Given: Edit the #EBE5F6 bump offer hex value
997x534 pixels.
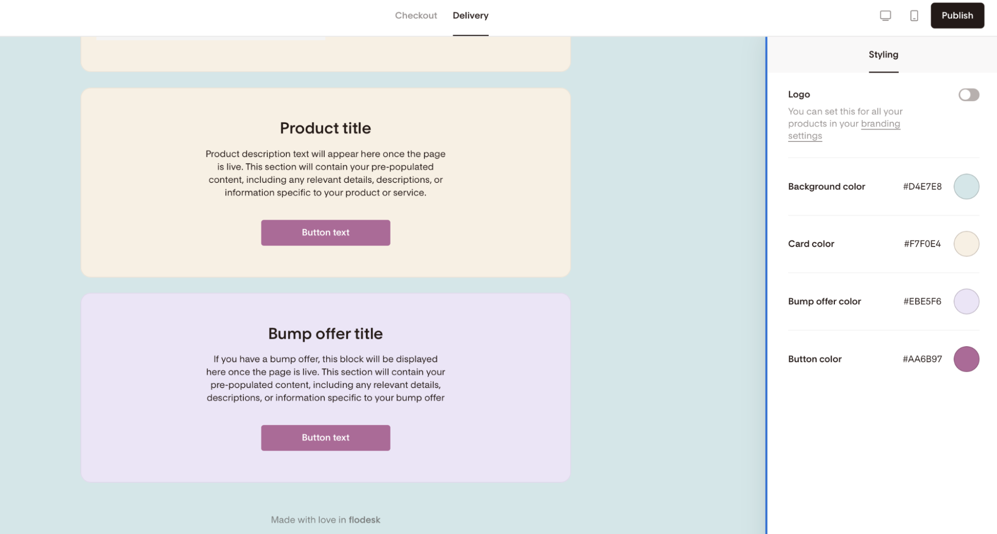Looking at the screenshot, I should click(x=922, y=301).
